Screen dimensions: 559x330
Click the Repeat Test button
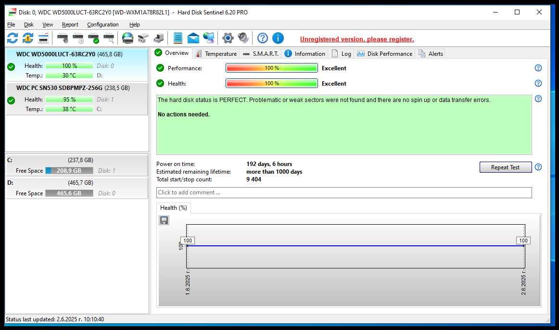505,167
